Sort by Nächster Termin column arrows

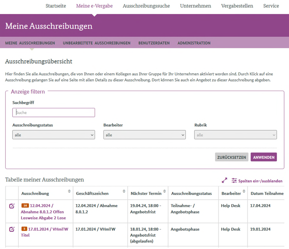tap(164, 191)
